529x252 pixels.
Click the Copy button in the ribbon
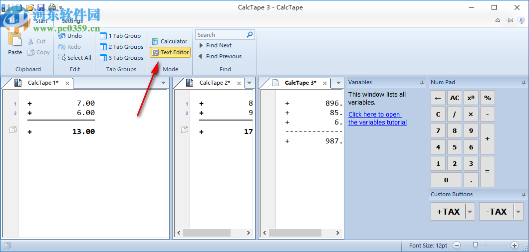38,52
